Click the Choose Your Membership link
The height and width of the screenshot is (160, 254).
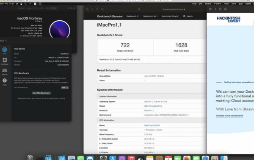pyautogui.click(x=229, y=116)
